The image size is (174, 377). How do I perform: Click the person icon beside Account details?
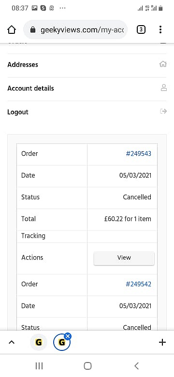coord(164,87)
